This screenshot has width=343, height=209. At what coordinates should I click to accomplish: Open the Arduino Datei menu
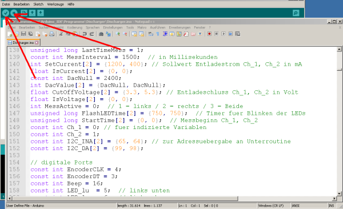(x=6, y=5)
